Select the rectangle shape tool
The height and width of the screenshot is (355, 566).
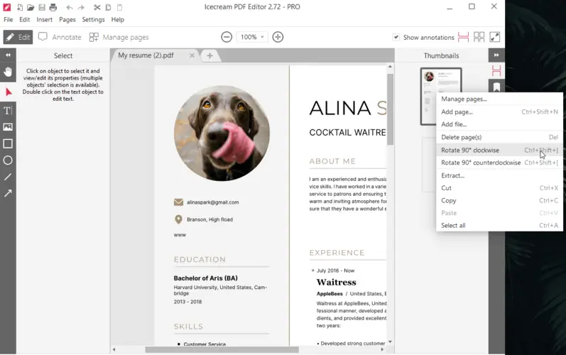pyautogui.click(x=8, y=143)
